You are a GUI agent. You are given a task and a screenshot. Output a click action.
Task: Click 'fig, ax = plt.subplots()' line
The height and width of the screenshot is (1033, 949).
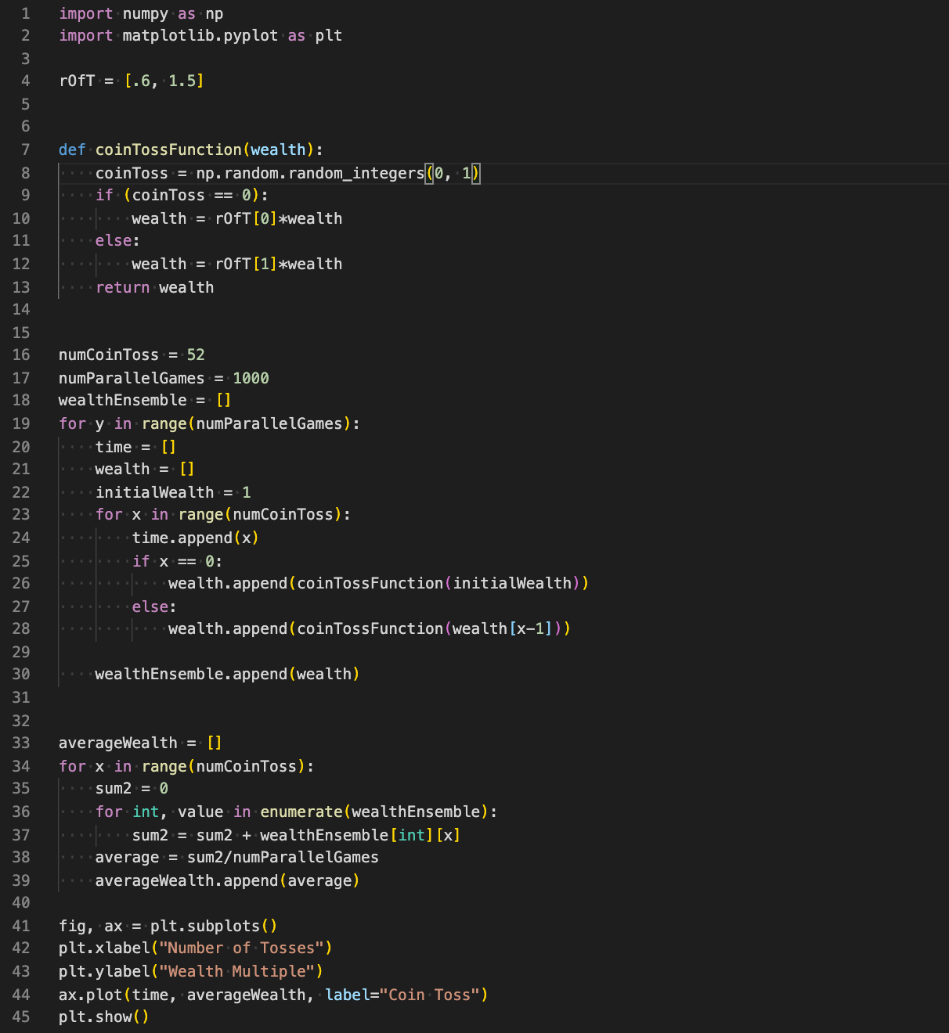tap(168, 926)
